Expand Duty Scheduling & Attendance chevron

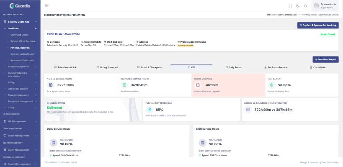pyautogui.click(x=36, y=75)
